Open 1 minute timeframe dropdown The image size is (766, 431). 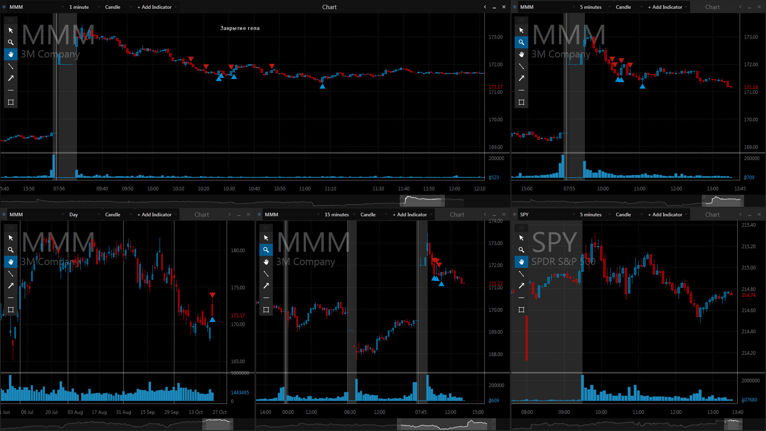84,7
